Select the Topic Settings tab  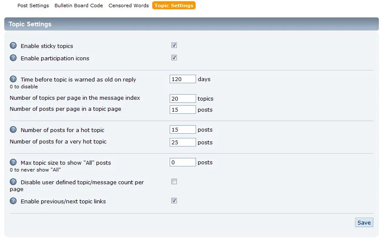point(174,6)
